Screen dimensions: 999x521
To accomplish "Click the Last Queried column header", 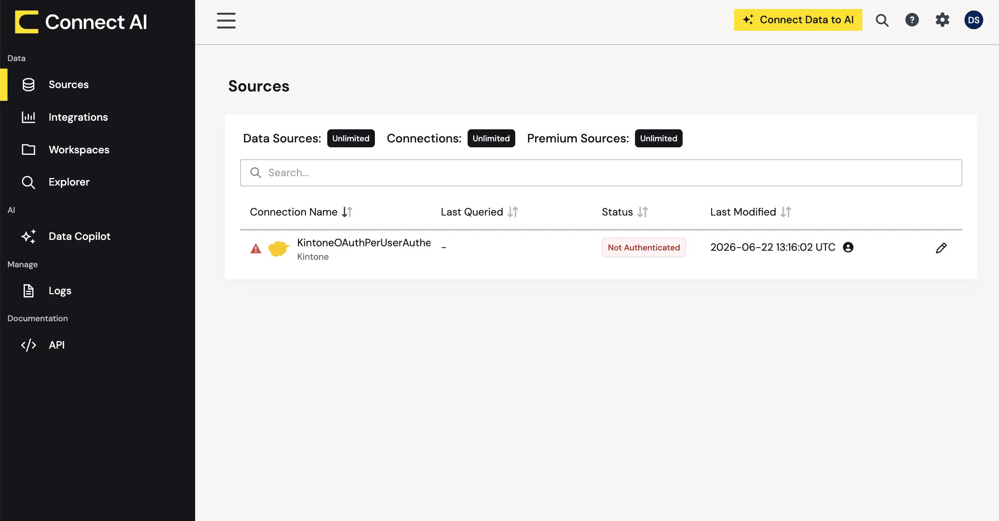I will (x=472, y=212).
